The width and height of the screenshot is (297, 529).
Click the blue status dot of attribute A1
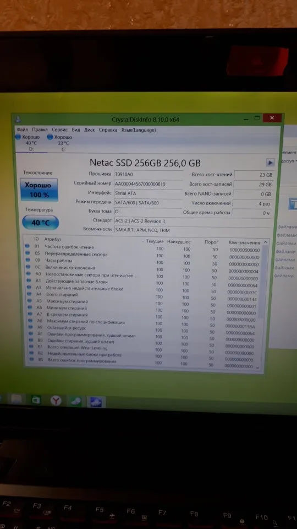point(29,280)
